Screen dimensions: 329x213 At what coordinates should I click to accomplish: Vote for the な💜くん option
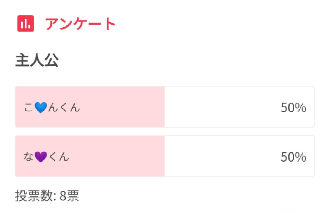(x=164, y=156)
